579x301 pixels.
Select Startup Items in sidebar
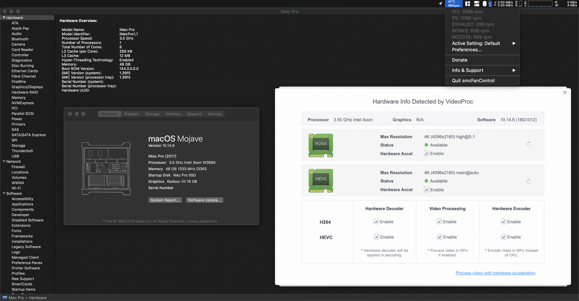(x=23, y=289)
